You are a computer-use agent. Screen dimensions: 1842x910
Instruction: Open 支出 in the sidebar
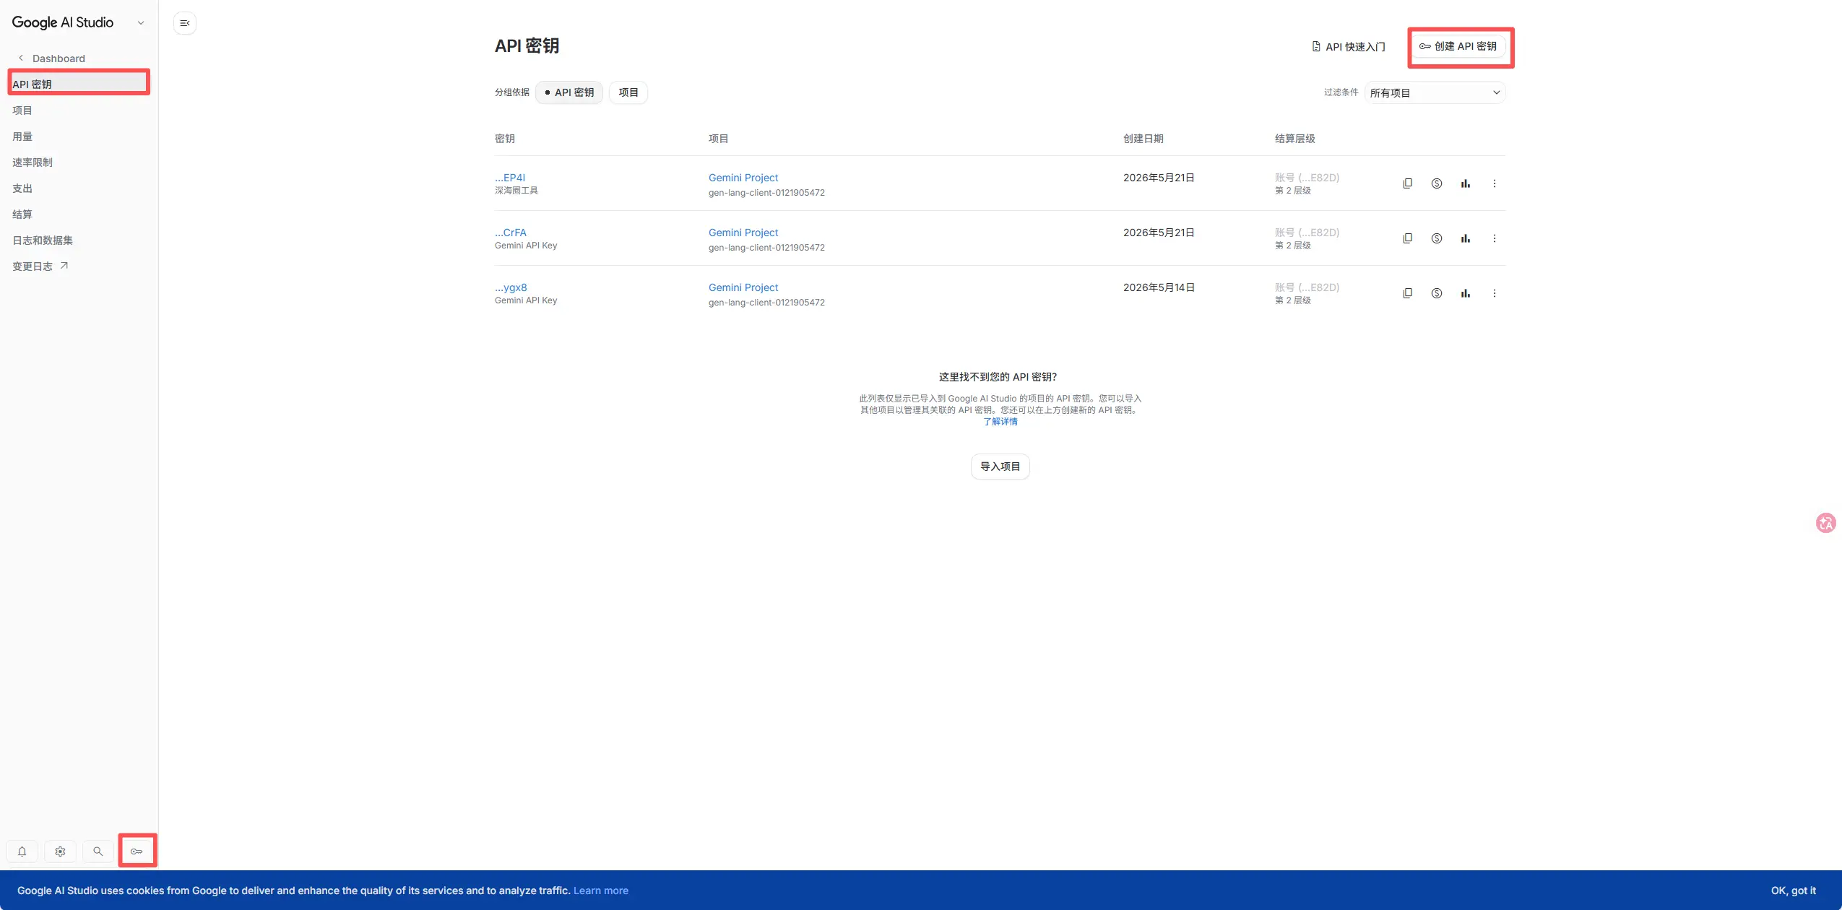(x=22, y=188)
